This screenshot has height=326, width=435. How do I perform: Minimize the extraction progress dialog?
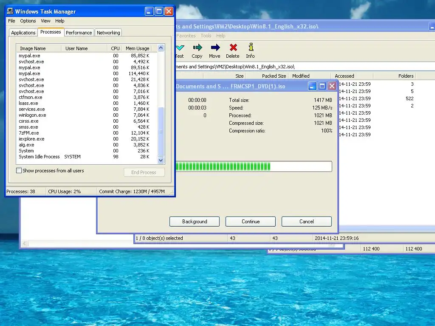pyautogui.click(x=312, y=86)
